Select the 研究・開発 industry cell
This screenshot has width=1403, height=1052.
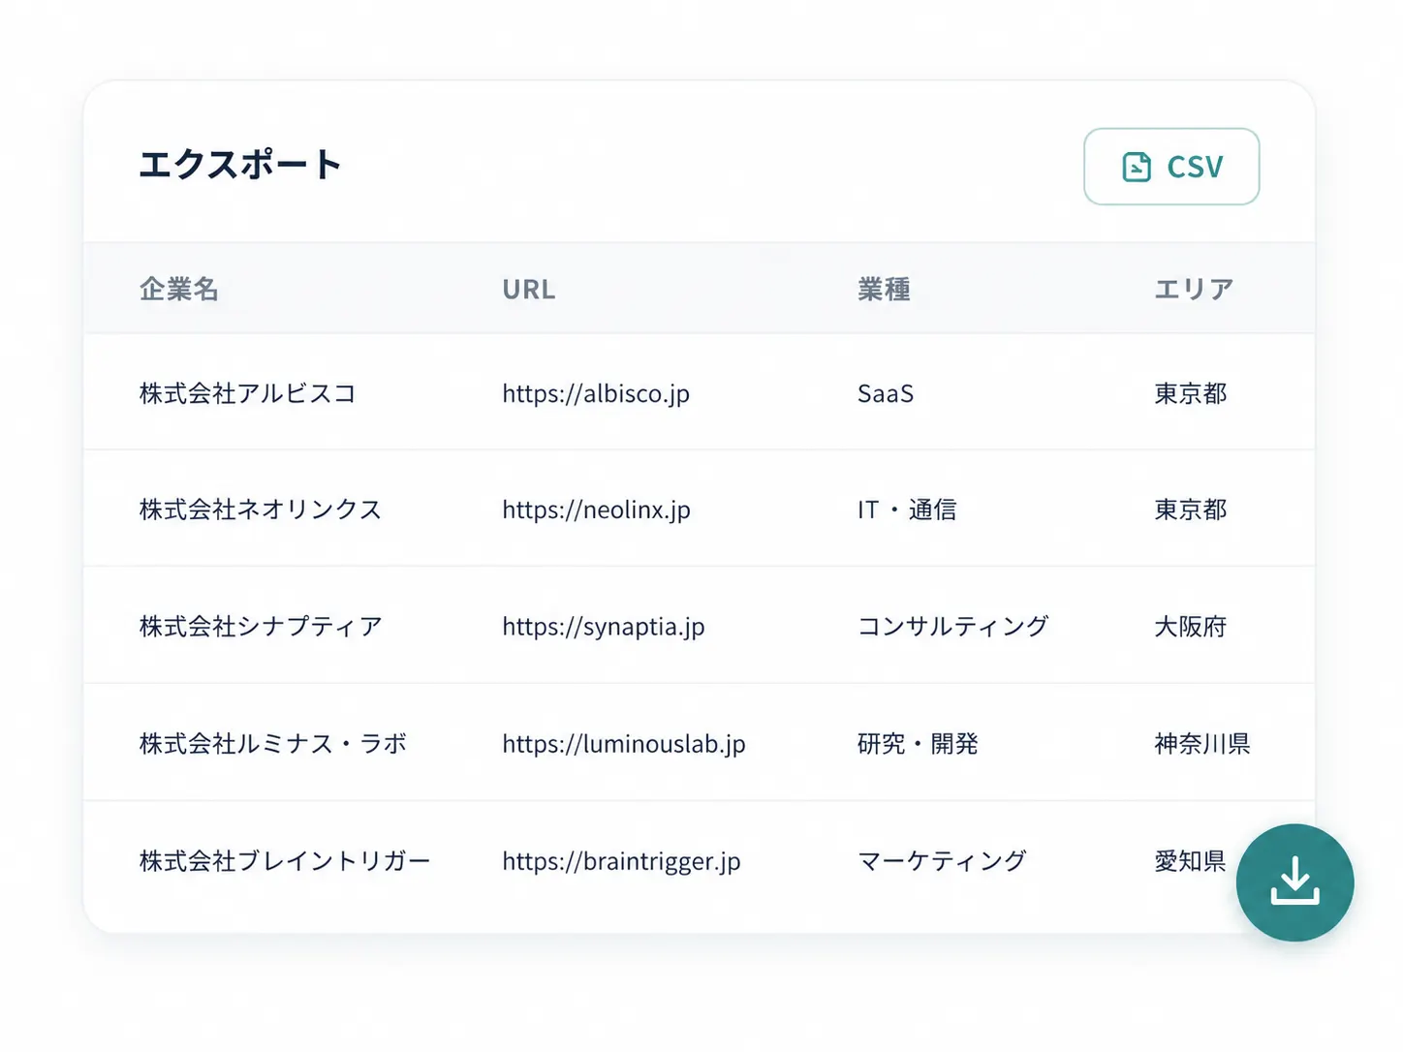pos(918,744)
